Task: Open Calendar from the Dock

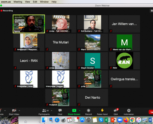Action: pos(70,120)
